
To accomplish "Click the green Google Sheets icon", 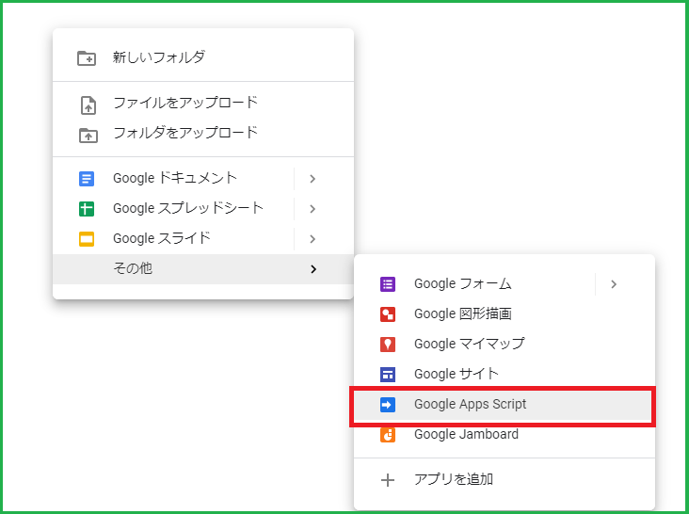I will click(x=87, y=209).
